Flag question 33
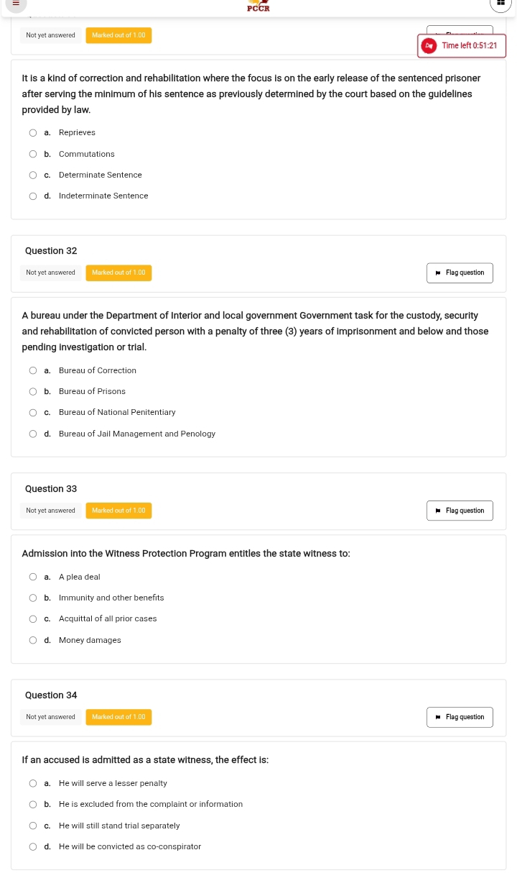517x873 pixels. tap(460, 511)
